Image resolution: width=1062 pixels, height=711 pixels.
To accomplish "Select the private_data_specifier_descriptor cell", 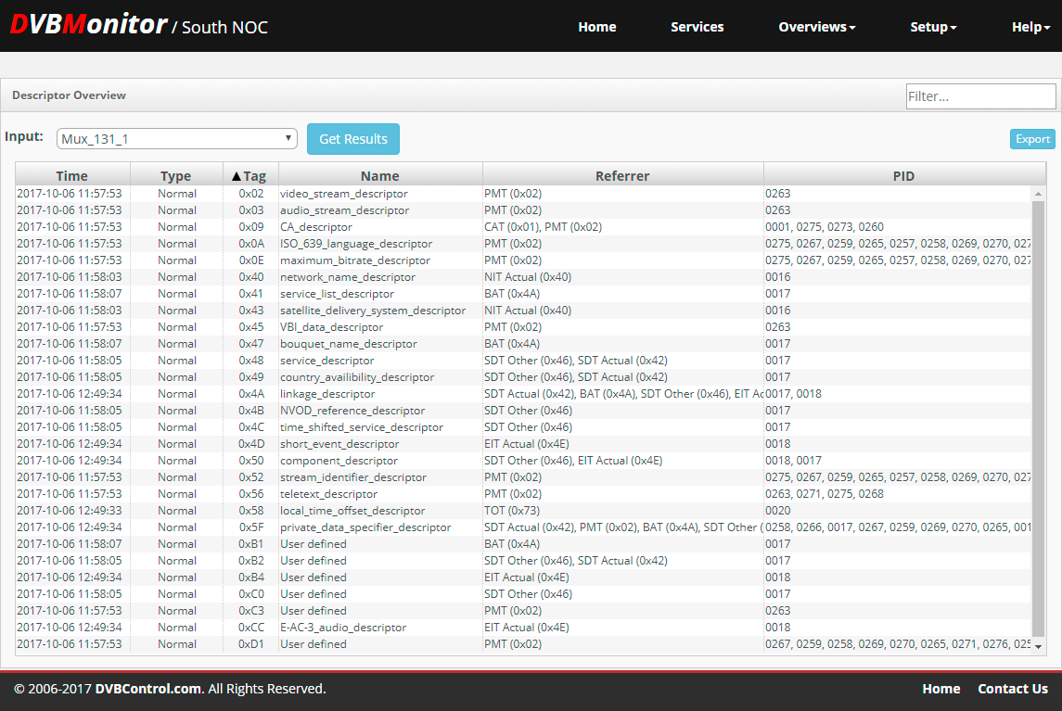I will (x=365, y=527).
